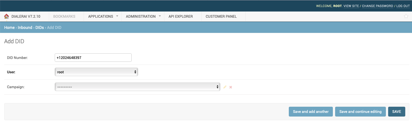Open the Inbound breadcrumb link
The image size is (412, 123).
pyautogui.click(x=25, y=28)
